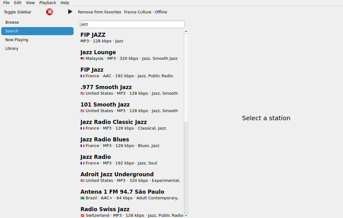Open the File menu
The height and width of the screenshot is (218, 343).
pos(6,2)
